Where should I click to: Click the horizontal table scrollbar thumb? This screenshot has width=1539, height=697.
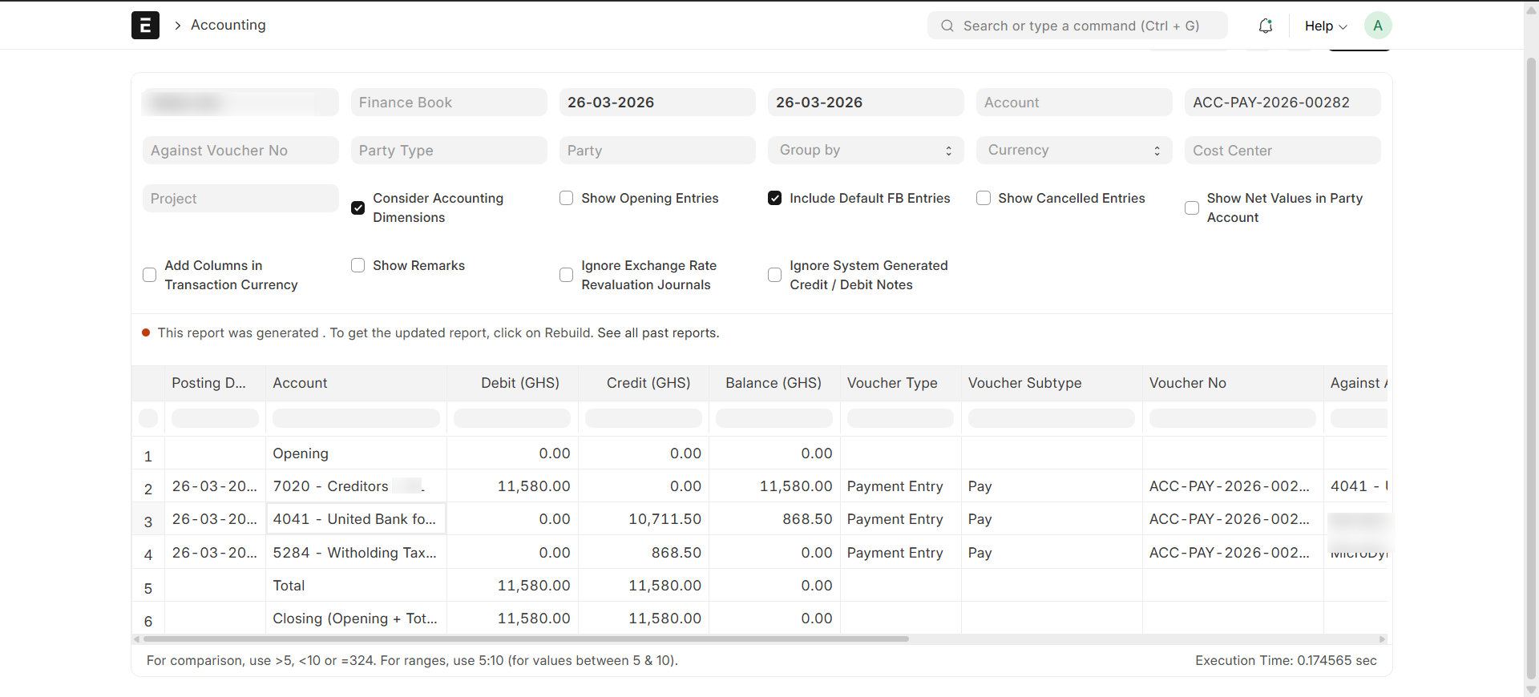coord(525,639)
